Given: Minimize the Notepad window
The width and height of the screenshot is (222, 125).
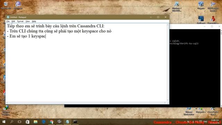Looking at the screenshot, I should point(151,17).
